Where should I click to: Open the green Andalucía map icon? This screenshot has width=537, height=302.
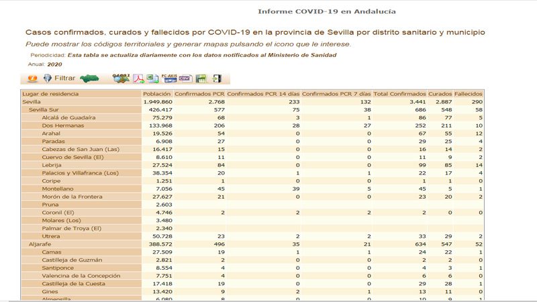click(89, 79)
